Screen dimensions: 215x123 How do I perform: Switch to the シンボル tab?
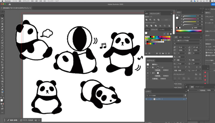(162, 29)
